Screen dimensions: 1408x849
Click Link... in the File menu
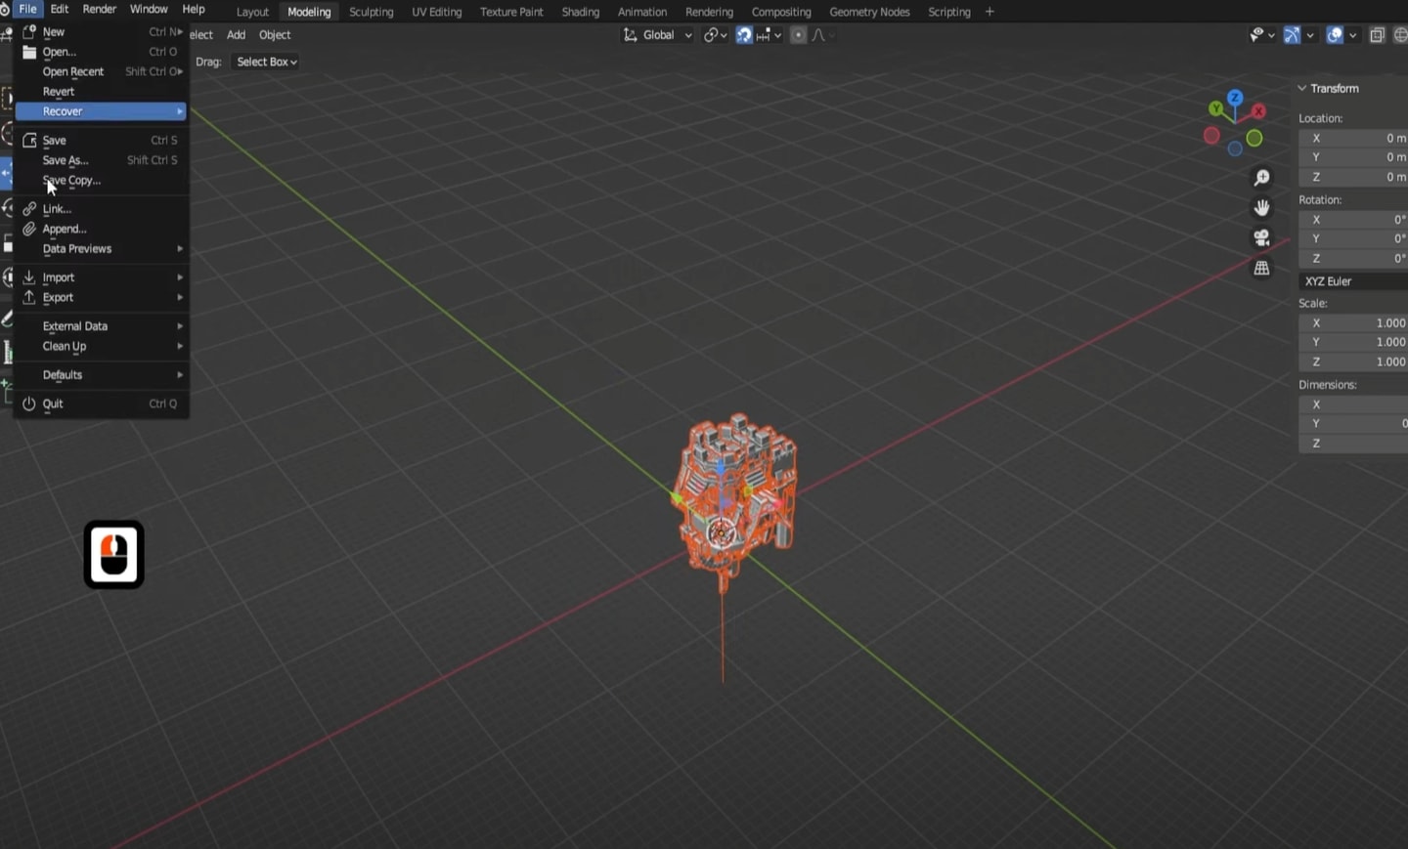tap(101, 209)
